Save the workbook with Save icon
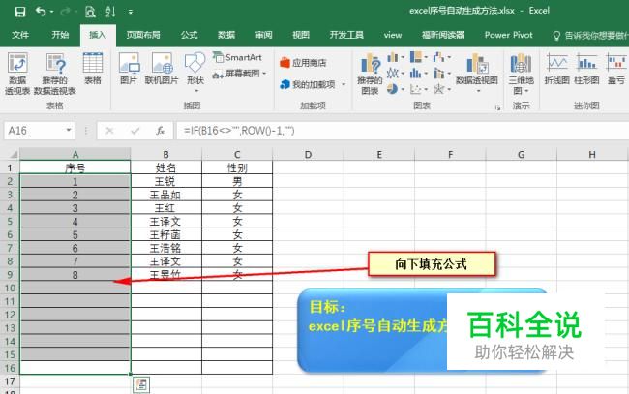 20,12
